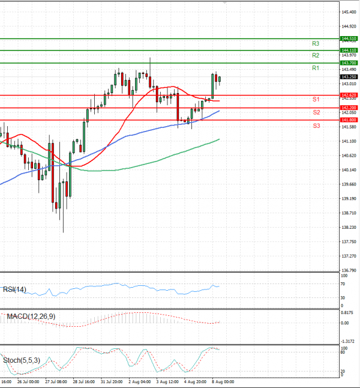
Task: Click the 138.230 price axis label
Action: click(349, 228)
